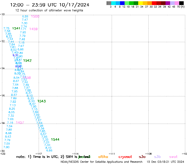Viewport: 187px width, 164px height.
Task: Select the 7.62 wave height value
Action: (25, 82)
